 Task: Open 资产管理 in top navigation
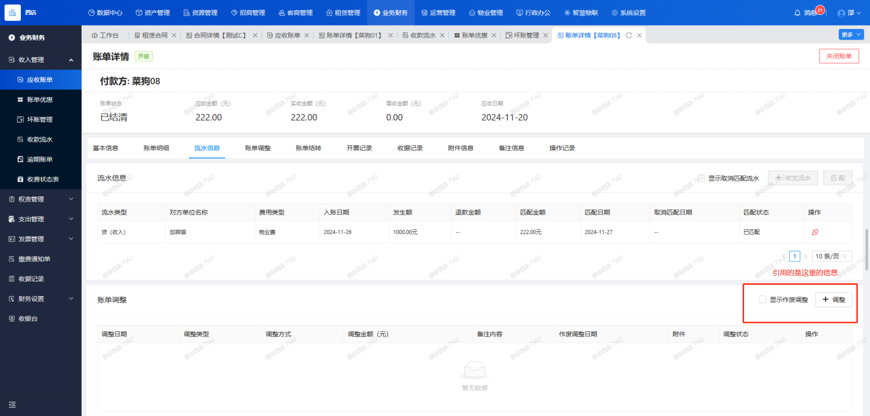(153, 13)
